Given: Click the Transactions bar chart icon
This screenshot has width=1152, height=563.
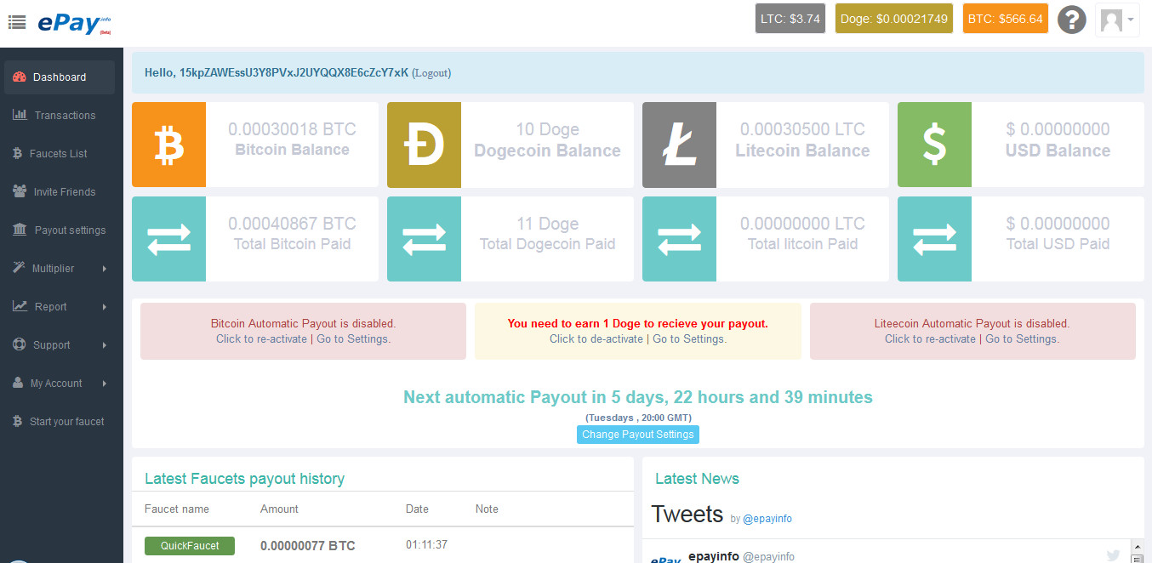Looking at the screenshot, I should coord(20,115).
